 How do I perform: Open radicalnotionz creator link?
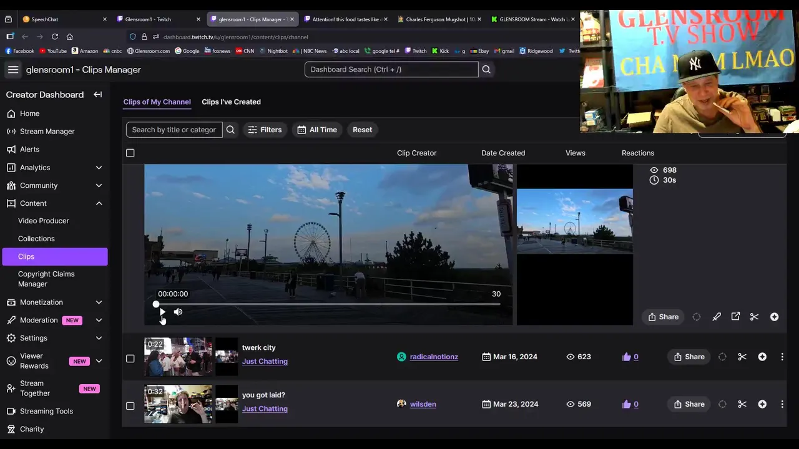click(434, 357)
